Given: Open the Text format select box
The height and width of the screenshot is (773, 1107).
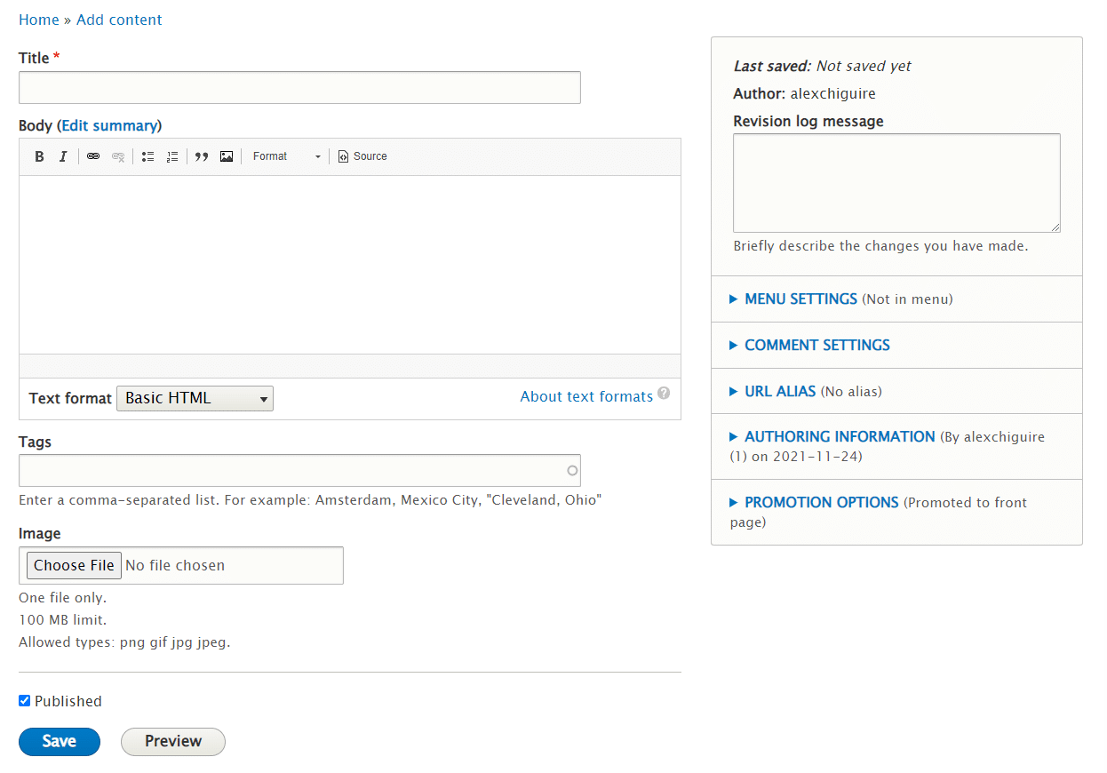Looking at the screenshot, I should [195, 398].
